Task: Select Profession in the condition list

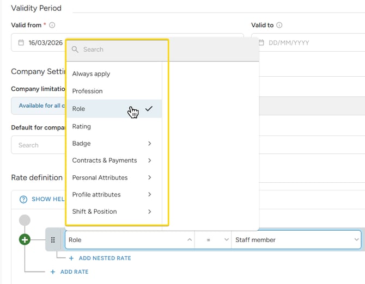Action: (87, 91)
